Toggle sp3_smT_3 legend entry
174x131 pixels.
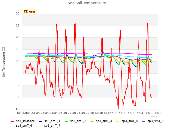click(x=101, y=121)
